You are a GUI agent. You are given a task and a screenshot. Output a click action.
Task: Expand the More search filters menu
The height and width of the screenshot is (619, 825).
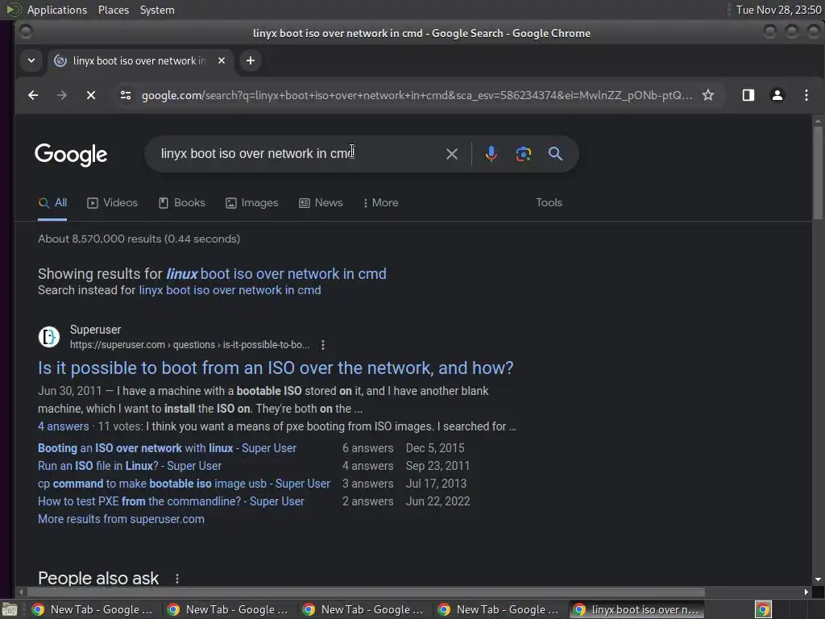tap(380, 202)
